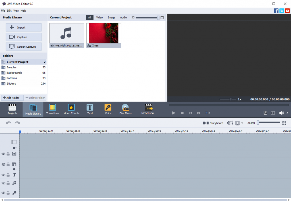The image size is (291, 202).
Task: Click the audio mix track music icon
Action: 14,183
